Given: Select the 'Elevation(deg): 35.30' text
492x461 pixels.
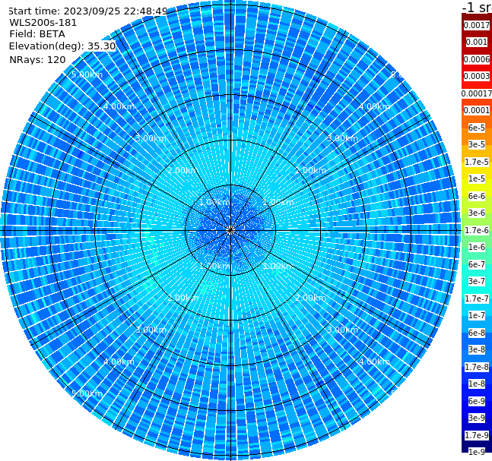Looking at the screenshot, I should (62, 46).
